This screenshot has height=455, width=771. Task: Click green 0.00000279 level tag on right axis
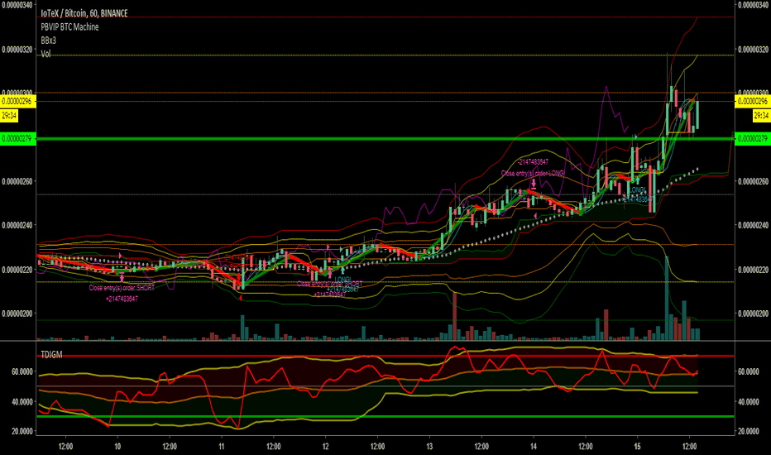(753, 139)
